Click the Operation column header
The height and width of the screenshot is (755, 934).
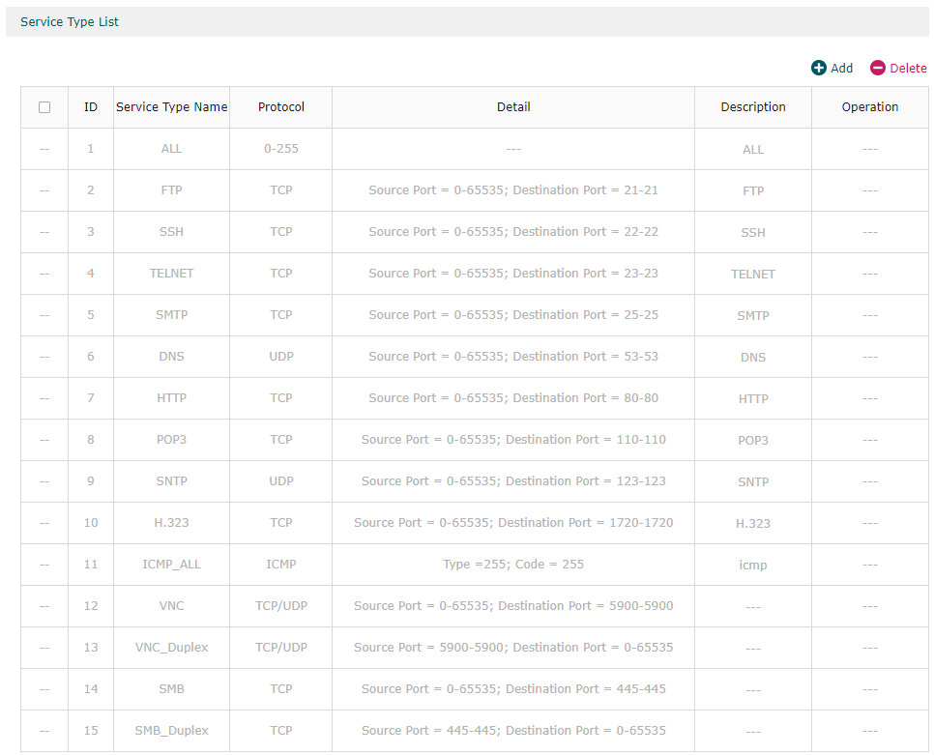point(870,107)
